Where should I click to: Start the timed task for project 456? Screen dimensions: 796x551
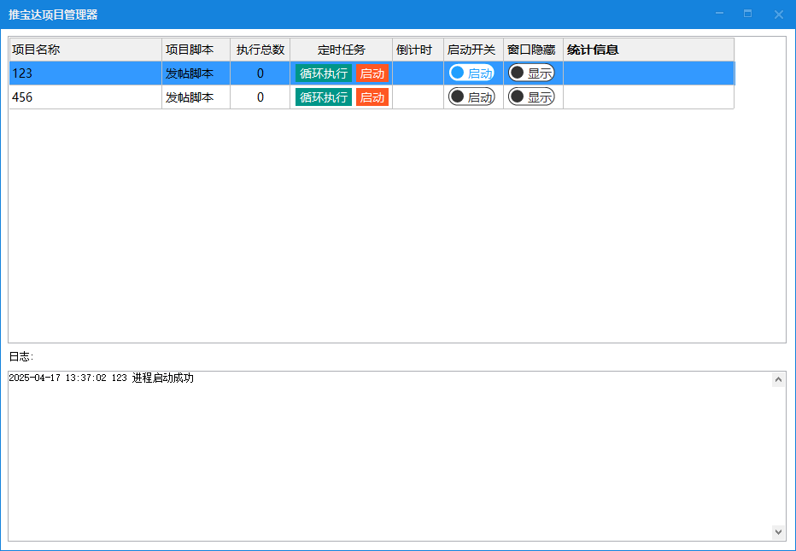(372, 97)
